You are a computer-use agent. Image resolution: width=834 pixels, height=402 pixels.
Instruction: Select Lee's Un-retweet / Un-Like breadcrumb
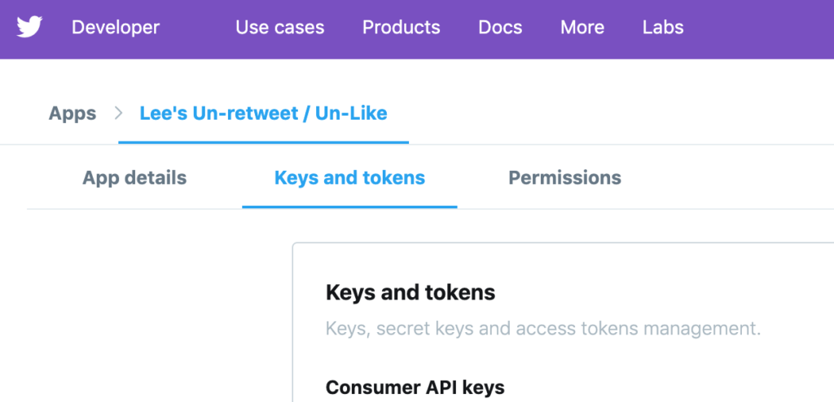pos(263,113)
